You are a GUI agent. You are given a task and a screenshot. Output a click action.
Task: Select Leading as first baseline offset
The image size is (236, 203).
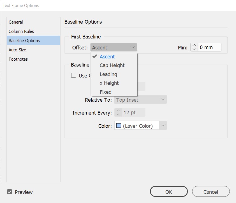108,74
